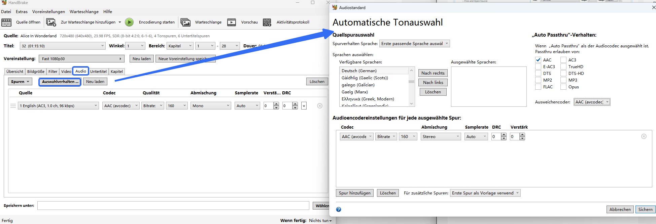Click the Quelle öffnen film icon
656x224 pixels.
coord(6,23)
